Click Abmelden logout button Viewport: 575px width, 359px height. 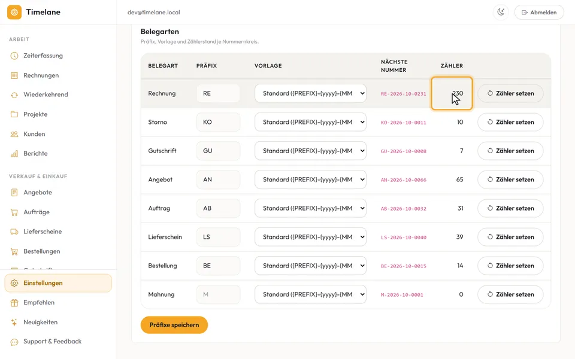tap(539, 12)
